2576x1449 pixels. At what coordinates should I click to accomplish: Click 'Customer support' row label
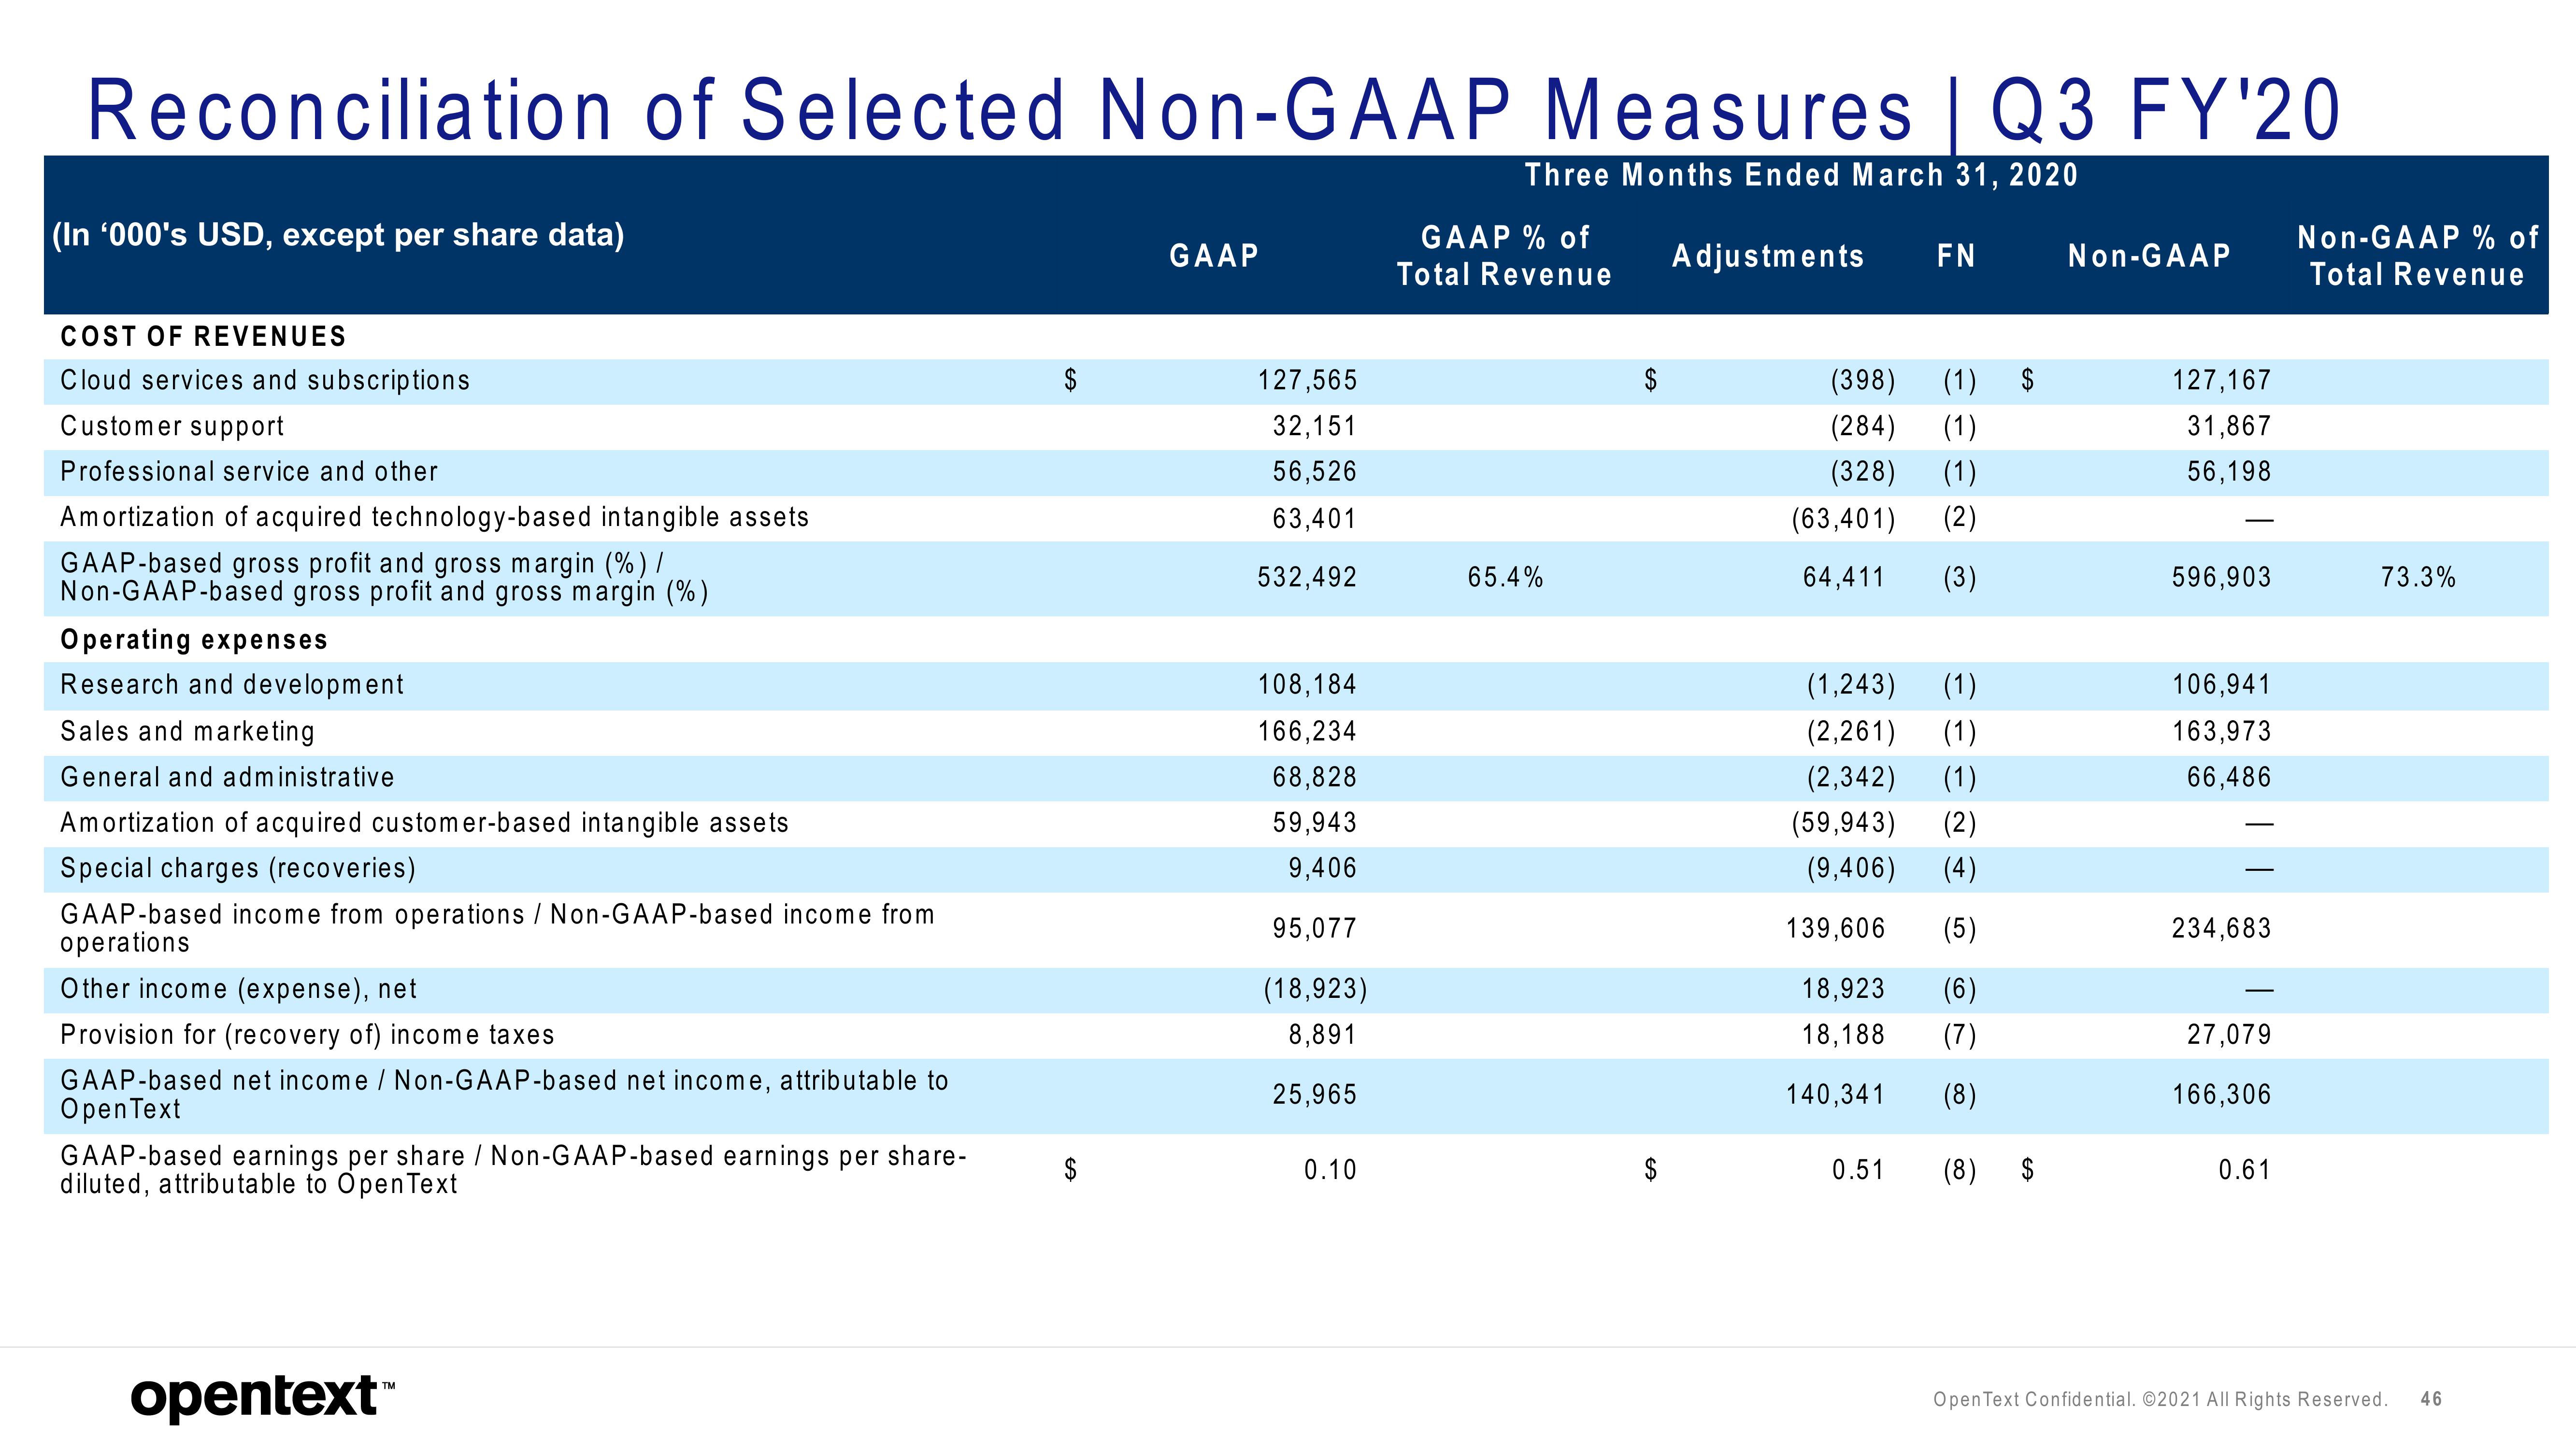pyautogui.click(x=172, y=426)
